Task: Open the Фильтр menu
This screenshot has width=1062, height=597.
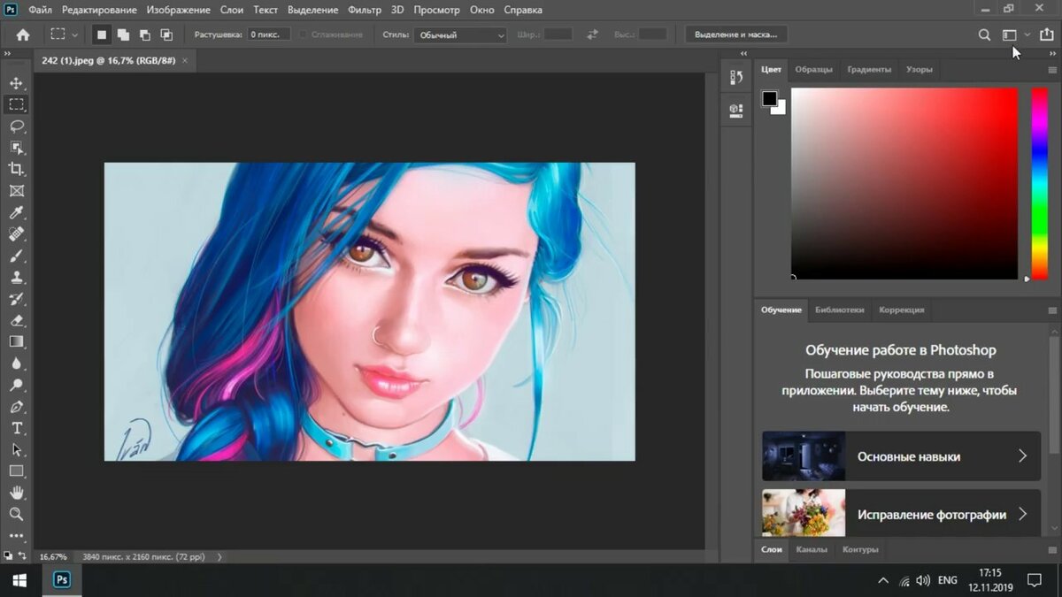Action: [x=365, y=10]
